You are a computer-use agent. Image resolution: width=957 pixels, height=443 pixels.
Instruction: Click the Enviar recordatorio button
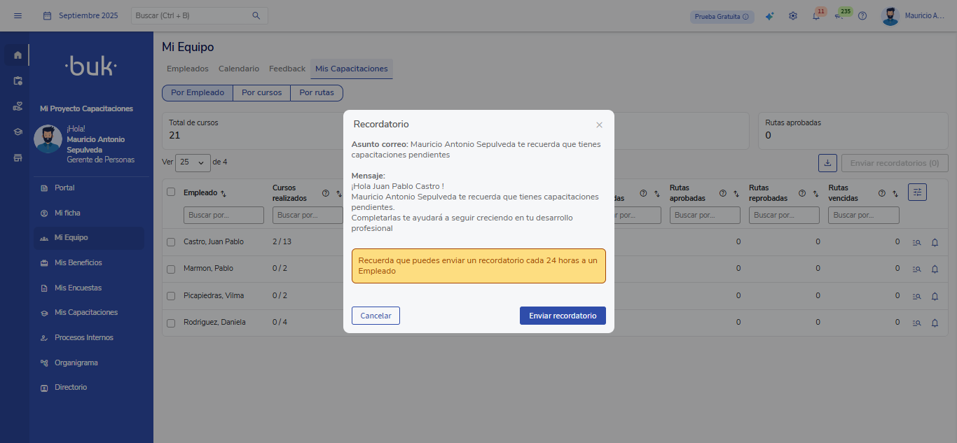point(563,316)
